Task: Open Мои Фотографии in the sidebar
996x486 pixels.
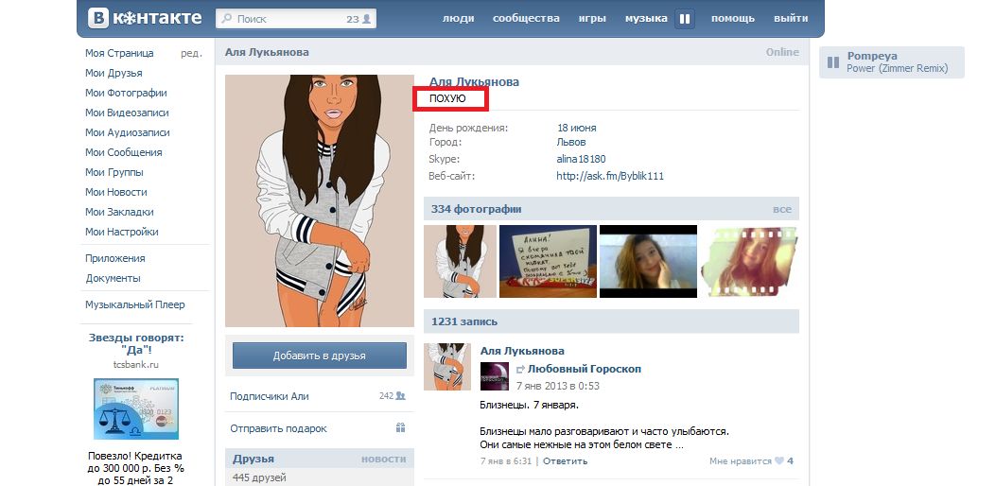Action: tap(126, 93)
